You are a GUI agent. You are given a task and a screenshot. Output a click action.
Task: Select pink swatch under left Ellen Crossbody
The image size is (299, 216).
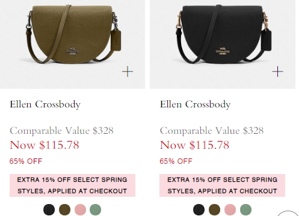[80, 209]
